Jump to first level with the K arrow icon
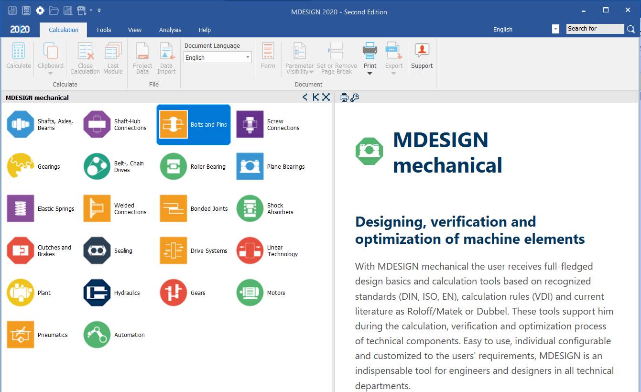Screen dimensions: 641x392 (315, 97)
